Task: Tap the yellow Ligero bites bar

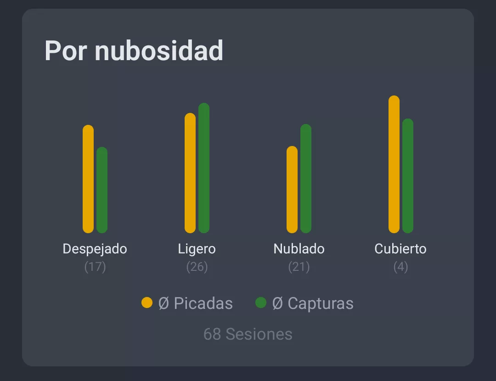Action: click(190, 173)
